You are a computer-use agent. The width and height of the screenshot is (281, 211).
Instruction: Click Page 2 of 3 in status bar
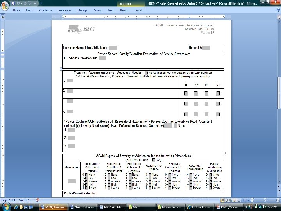[8, 200]
